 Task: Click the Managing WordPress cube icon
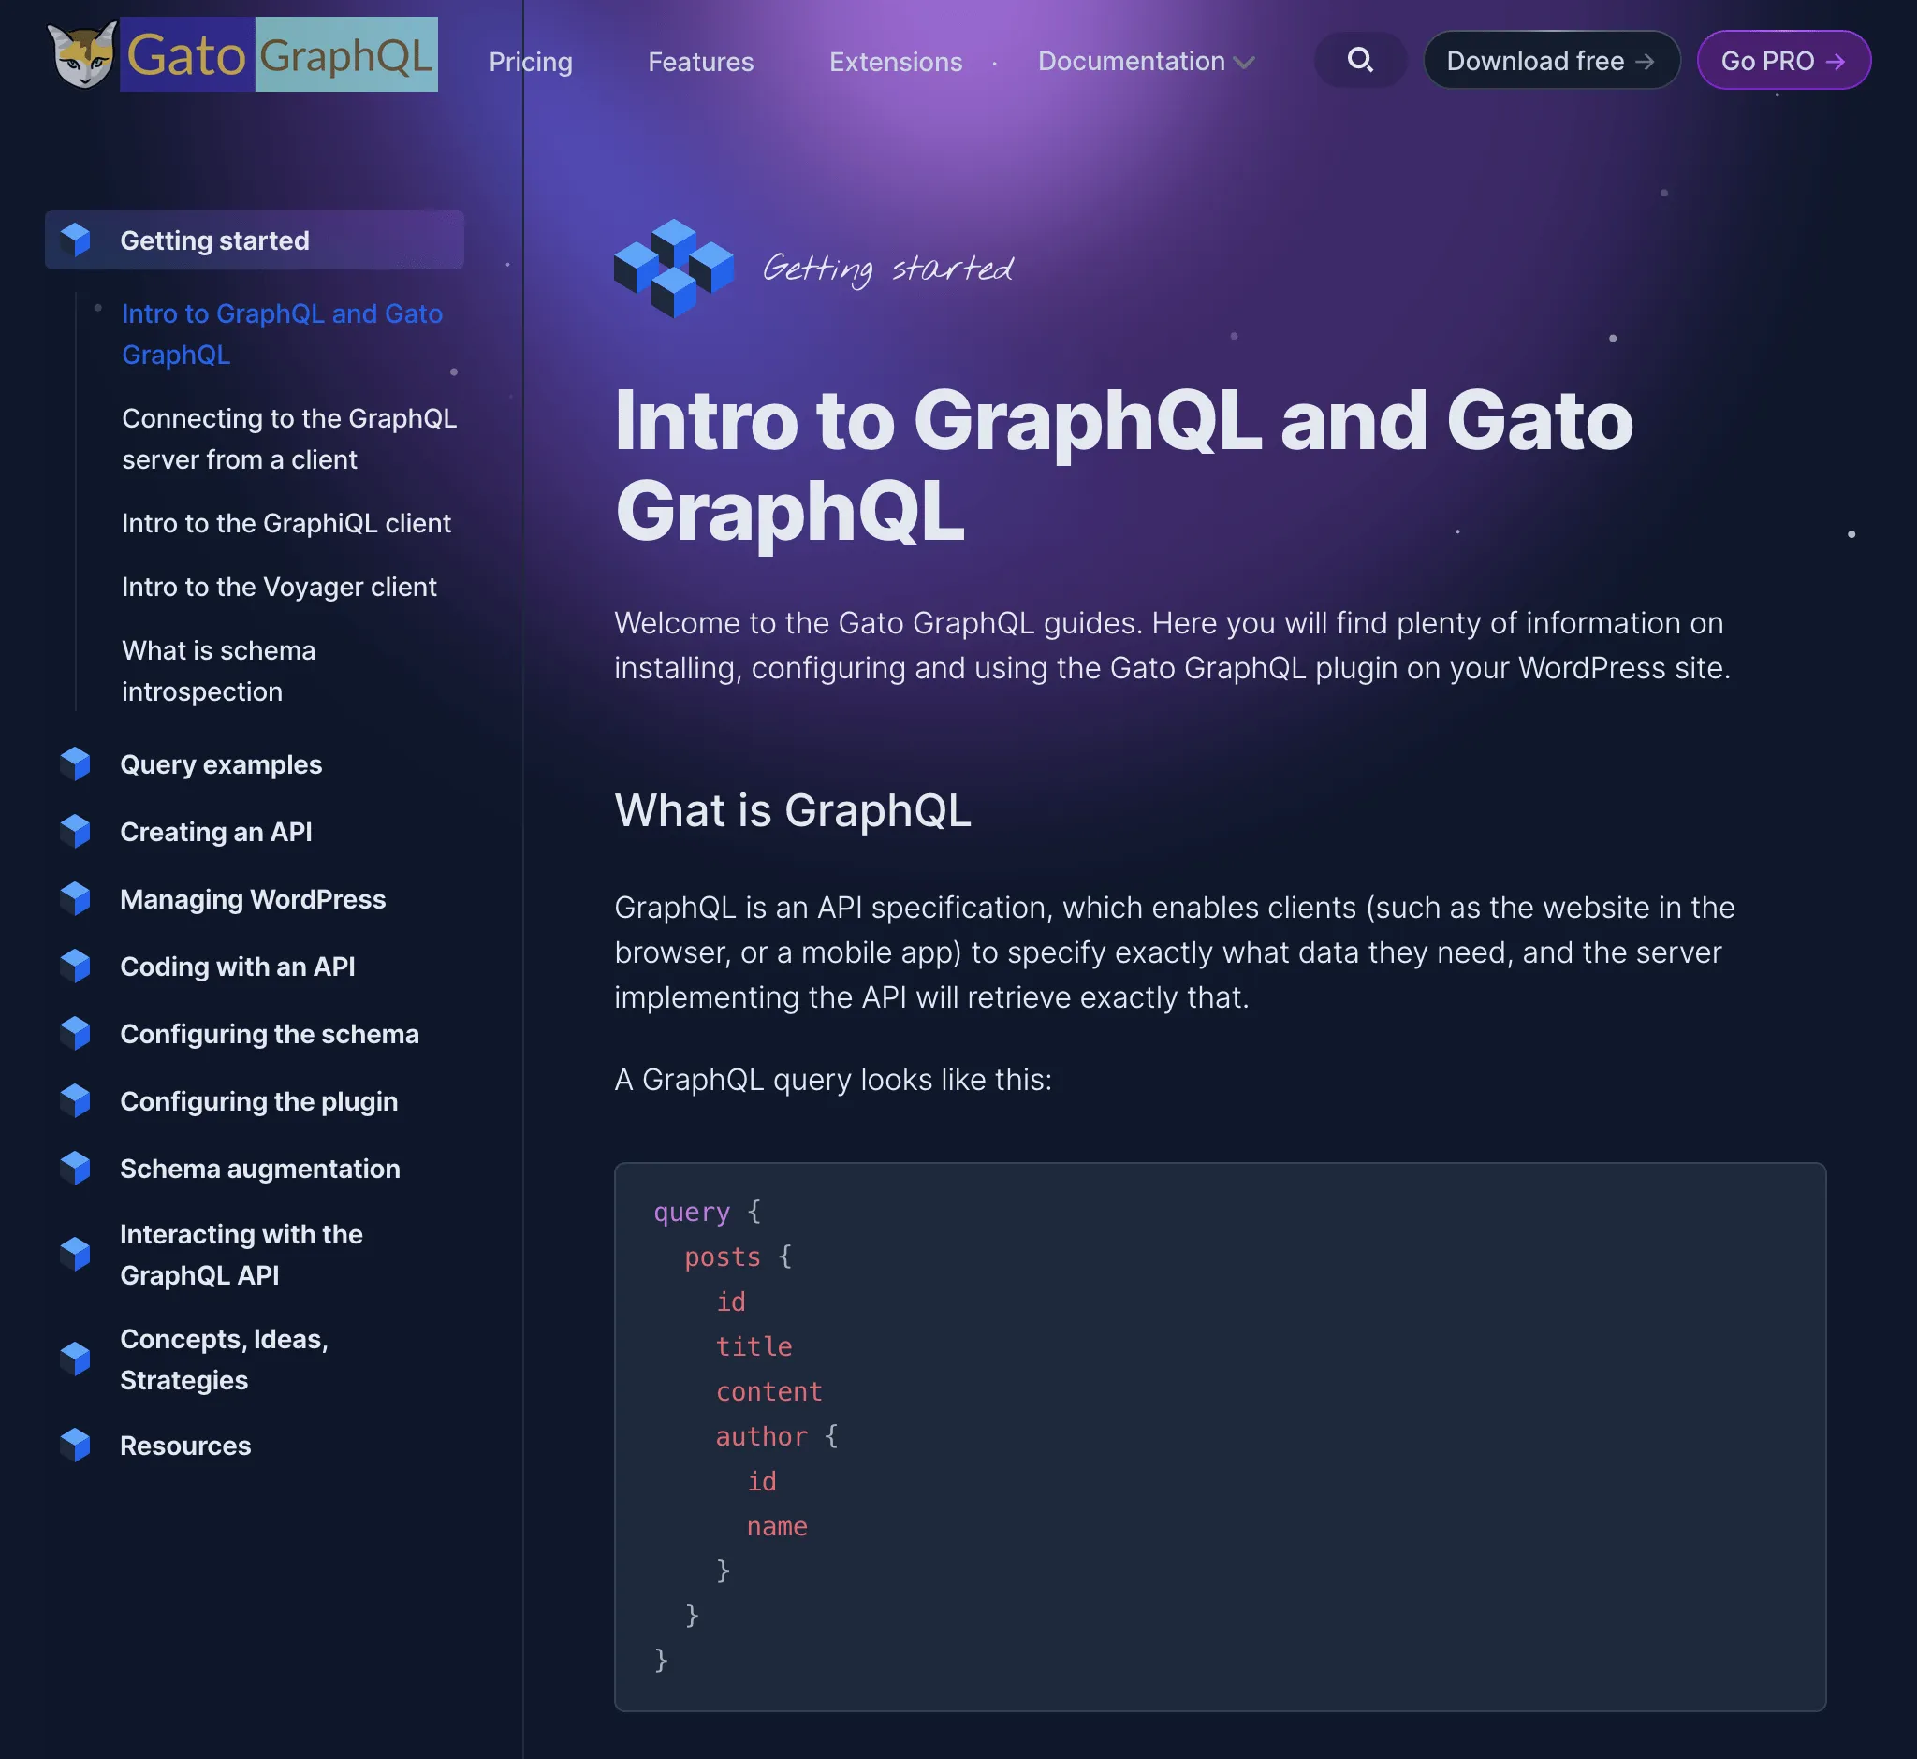(79, 898)
